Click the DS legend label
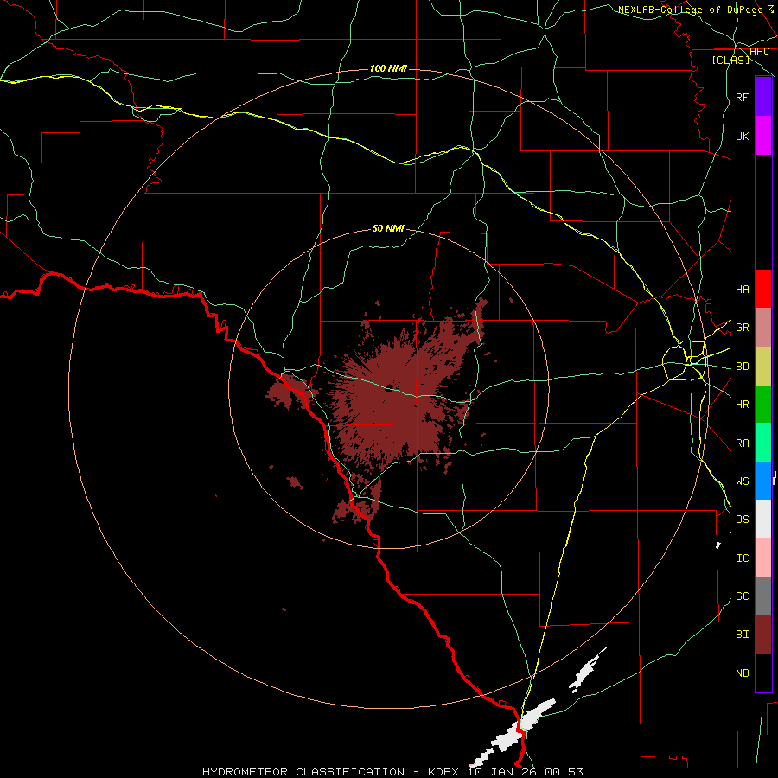Viewport: 778px width, 778px height. pos(743,520)
